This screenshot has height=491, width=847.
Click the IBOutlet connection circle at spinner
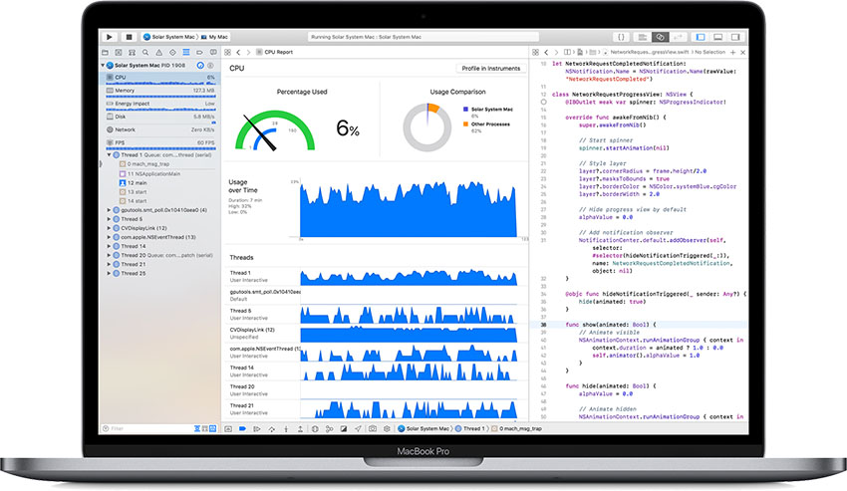[543, 102]
